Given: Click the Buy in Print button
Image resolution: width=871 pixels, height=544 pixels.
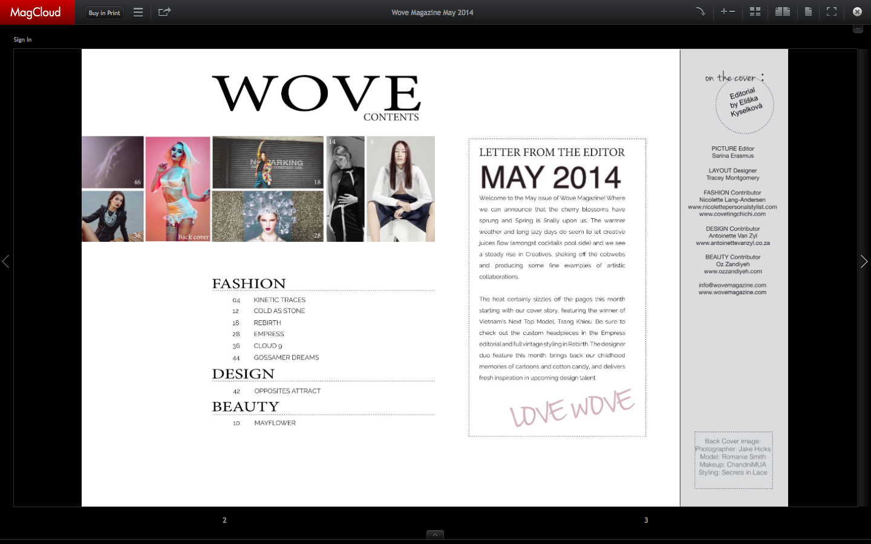Looking at the screenshot, I should (x=104, y=13).
